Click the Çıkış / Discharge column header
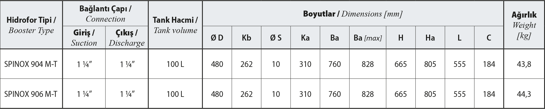The image size is (545, 109). (x=127, y=38)
